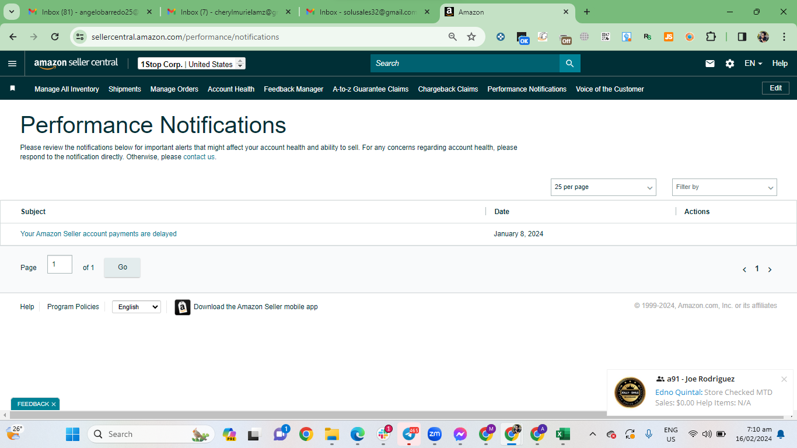Go to Manage Orders

click(x=174, y=89)
